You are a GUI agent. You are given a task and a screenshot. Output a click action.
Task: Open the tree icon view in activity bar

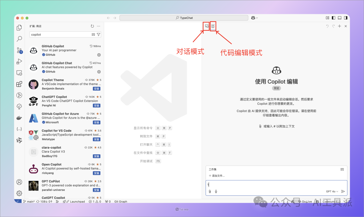pos(19,106)
